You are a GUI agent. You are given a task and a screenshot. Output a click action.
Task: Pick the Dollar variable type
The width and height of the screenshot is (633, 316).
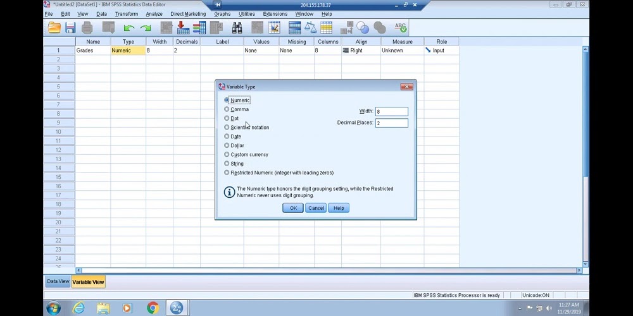click(227, 145)
